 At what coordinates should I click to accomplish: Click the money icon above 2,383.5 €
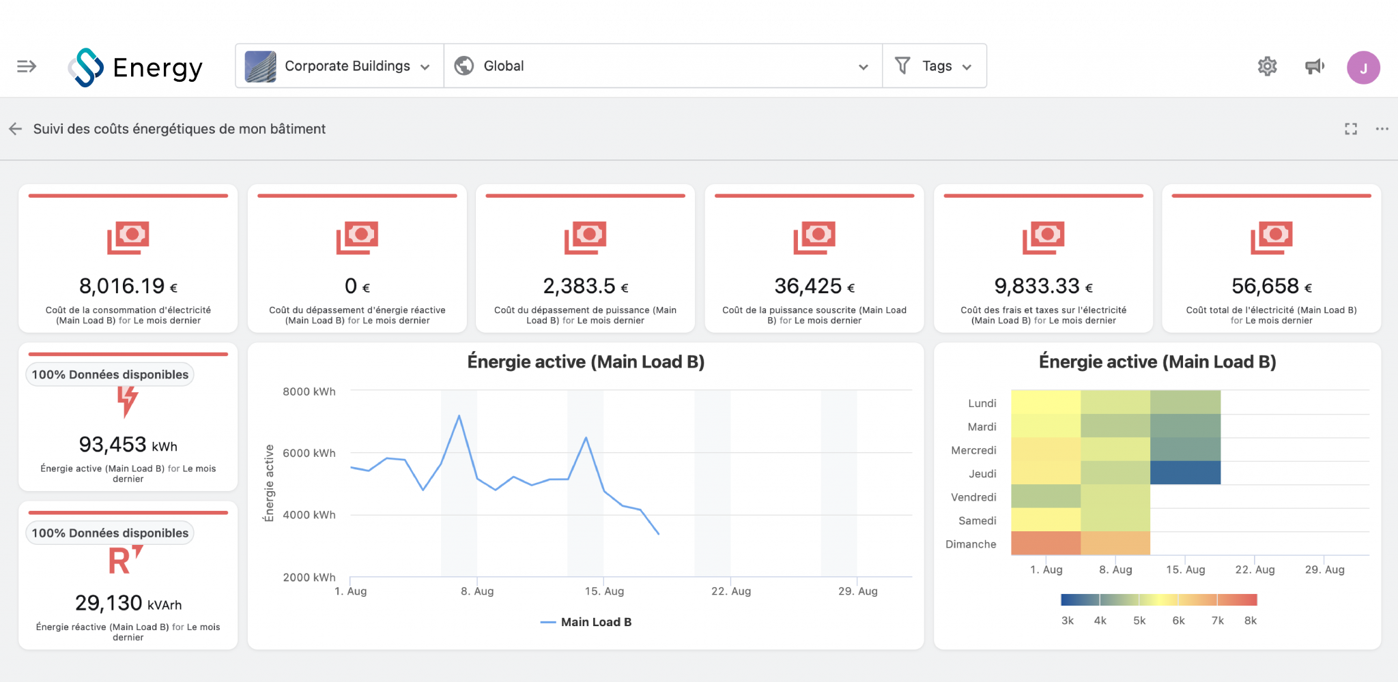585,237
